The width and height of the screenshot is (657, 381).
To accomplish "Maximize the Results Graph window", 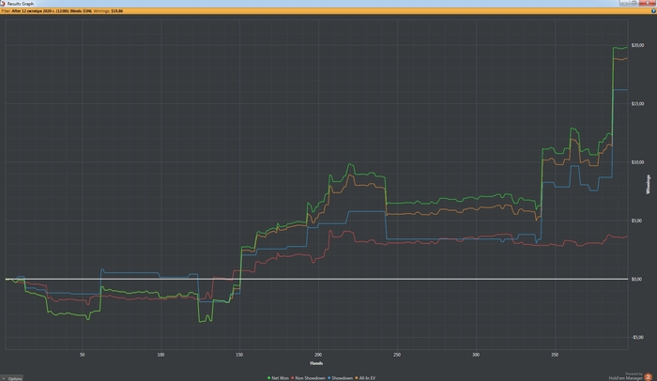I will [x=634, y=3].
